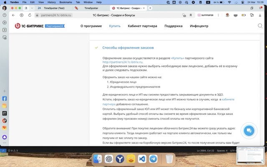Image resolution: width=267 pixels, height=167 pixels.
Task: Go to the 'Купить' section
Action: click(x=115, y=26)
